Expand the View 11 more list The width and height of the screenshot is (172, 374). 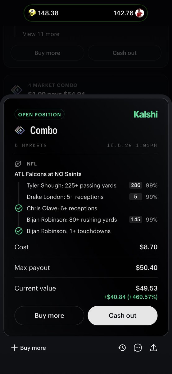[41, 34]
